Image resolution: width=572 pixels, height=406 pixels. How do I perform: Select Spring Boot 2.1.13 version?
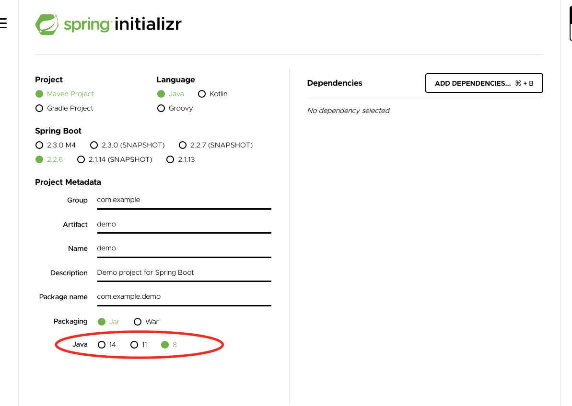pos(170,159)
